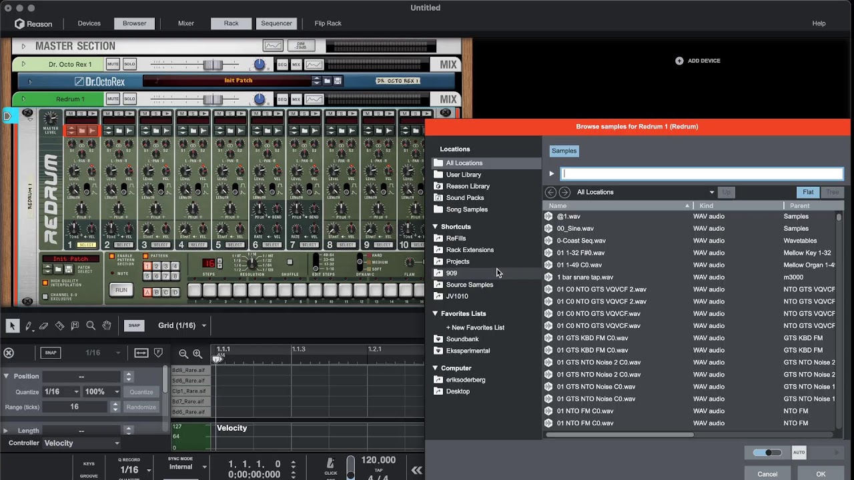Open the Controller Velocity dropdown
The height and width of the screenshot is (480, 854).
click(81, 443)
